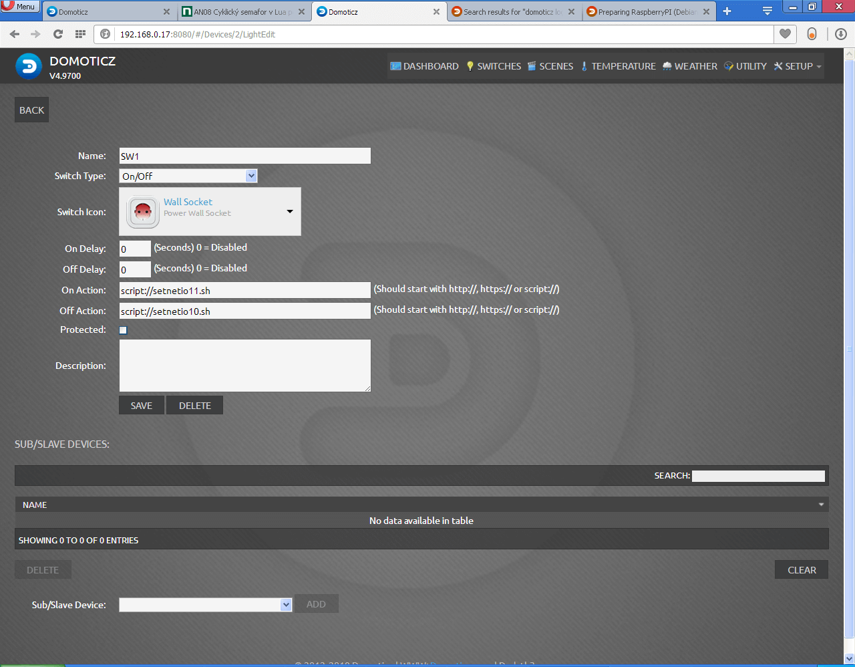The height and width of the screenshot is (667, 855).
Task: Open the Opera Menu button
Action: point(20,6)
